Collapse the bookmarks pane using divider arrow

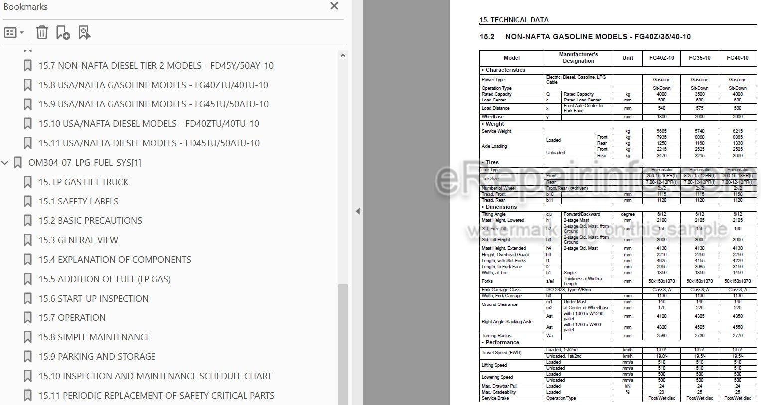357,211
